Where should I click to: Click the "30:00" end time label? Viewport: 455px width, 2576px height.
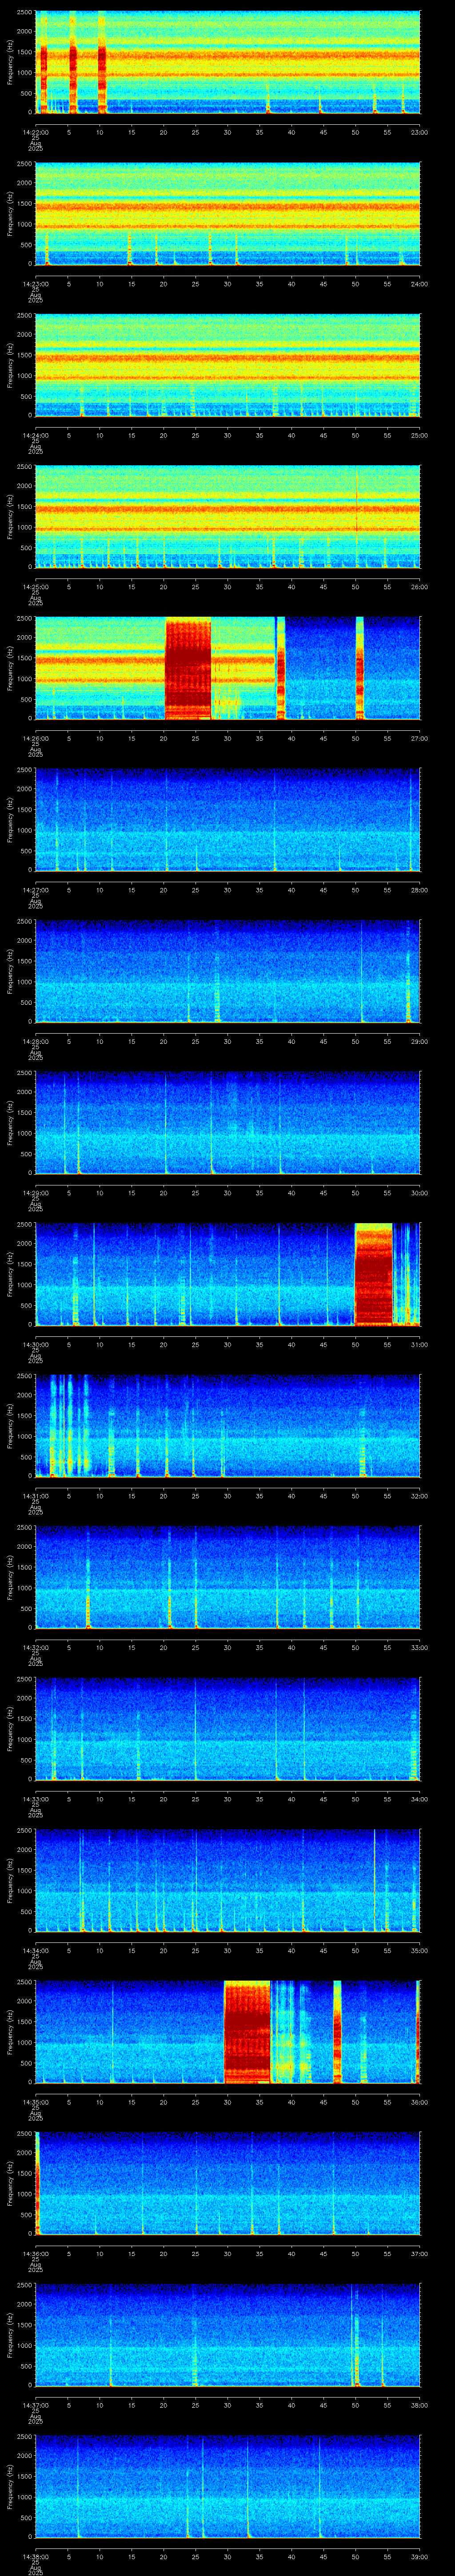420,1192
